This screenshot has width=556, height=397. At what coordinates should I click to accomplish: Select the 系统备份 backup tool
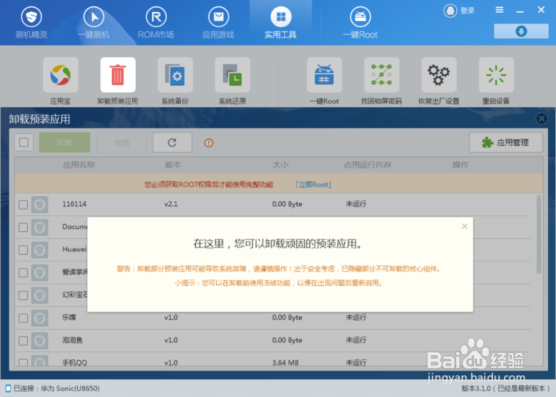tap(175, 75)
